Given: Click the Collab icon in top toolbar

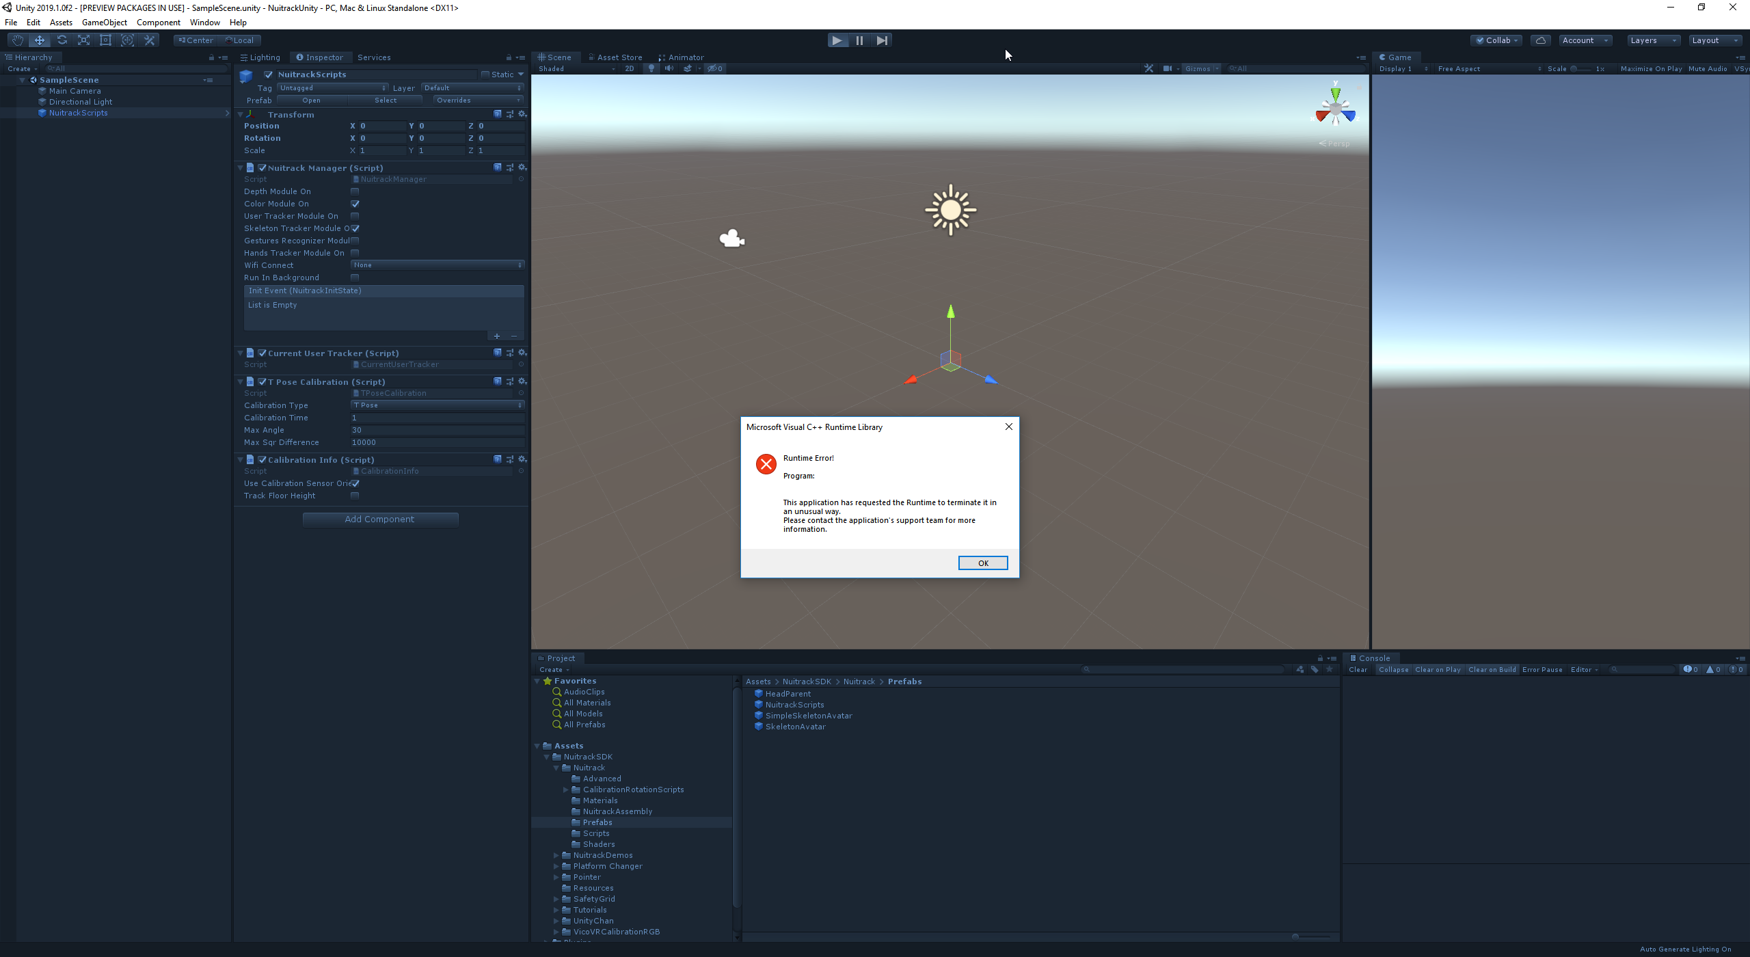Looking at the screenshot, I should [x=1496, y=39].
